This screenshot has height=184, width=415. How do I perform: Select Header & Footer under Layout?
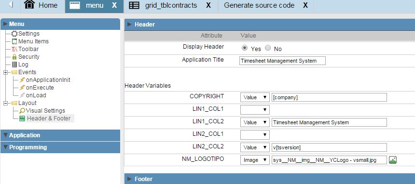tap(49, 118)
